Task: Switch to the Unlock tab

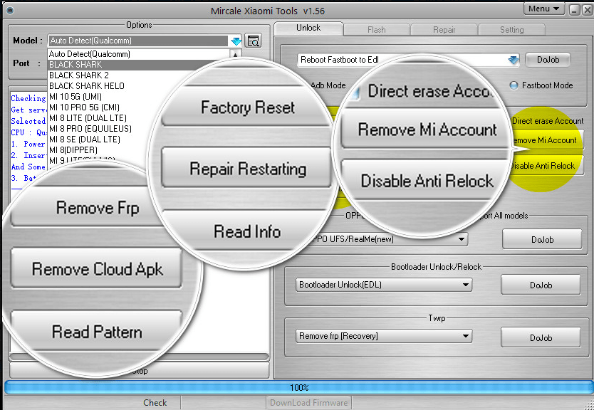Action: (308, 28)
